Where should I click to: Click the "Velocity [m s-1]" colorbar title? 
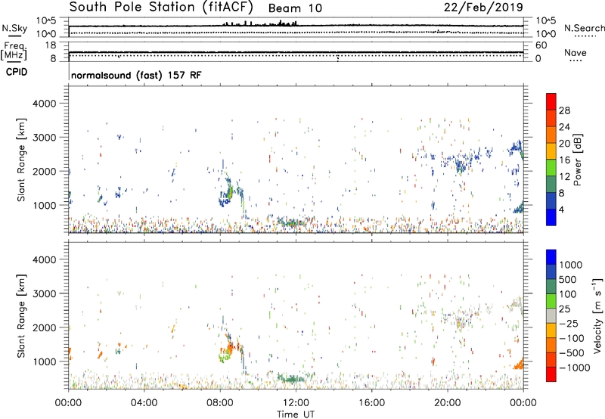pos(597,315)
